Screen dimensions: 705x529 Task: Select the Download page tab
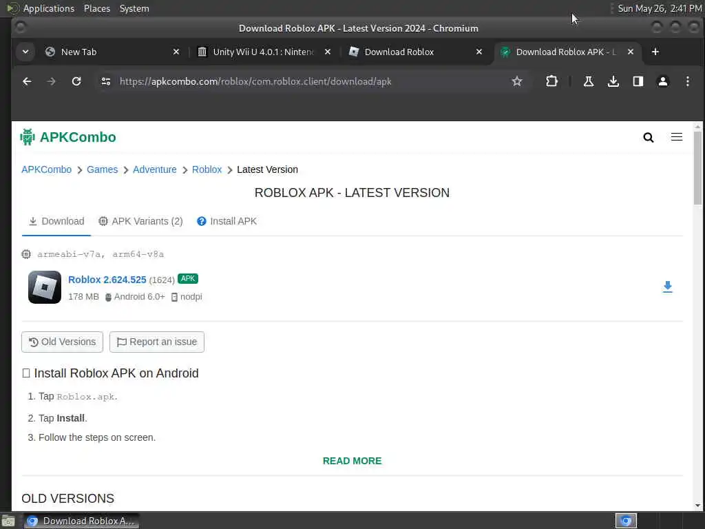click(x=56, y=221)
